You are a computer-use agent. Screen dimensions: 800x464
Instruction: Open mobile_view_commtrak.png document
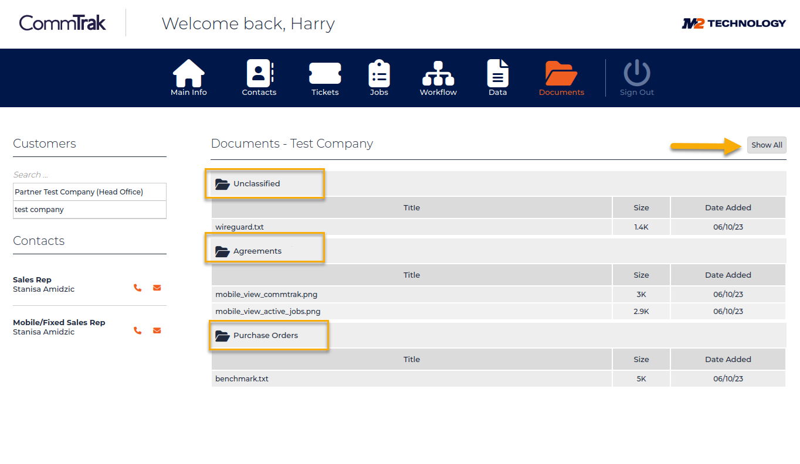pos(266,294)
